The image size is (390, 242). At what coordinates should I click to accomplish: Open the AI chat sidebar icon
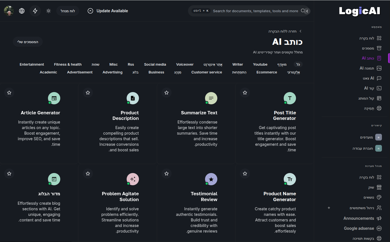(x=379, y=78)
